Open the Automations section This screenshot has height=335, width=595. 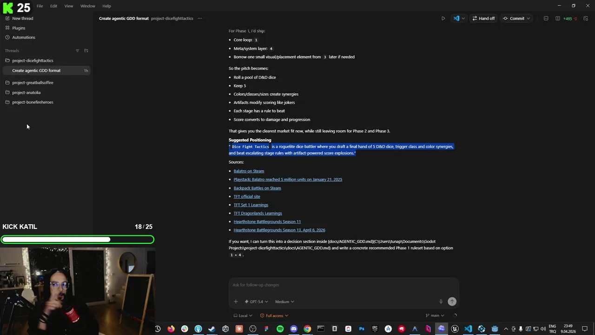point(20,37)
